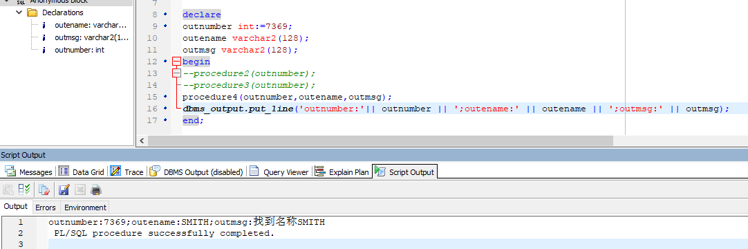This screenshot has height=249, width=748.
Task: Click the horizontal scrollbar thumb under editor
Action: pyautogui.click(x=380, y=140)
